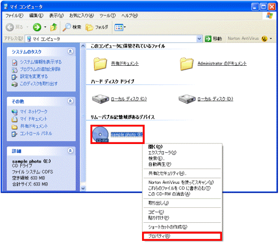Click the Administrator のドキュメント label
The width and height of the screenshot is (279, 243).
[x=222, y=63]
